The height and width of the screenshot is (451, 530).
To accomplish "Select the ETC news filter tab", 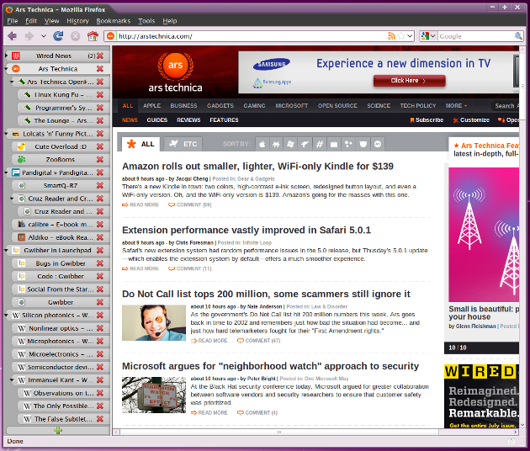I will [x=183, y=145].
